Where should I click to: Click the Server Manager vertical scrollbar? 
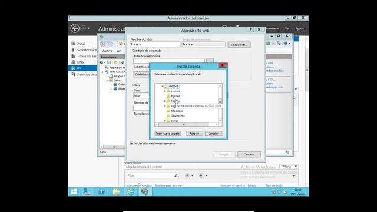[x=307, y=69]
